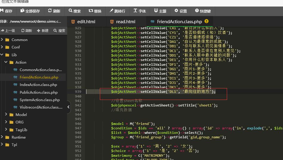
Task: Open the 主题 theme chooser
Action: click(x=160, y=11)
